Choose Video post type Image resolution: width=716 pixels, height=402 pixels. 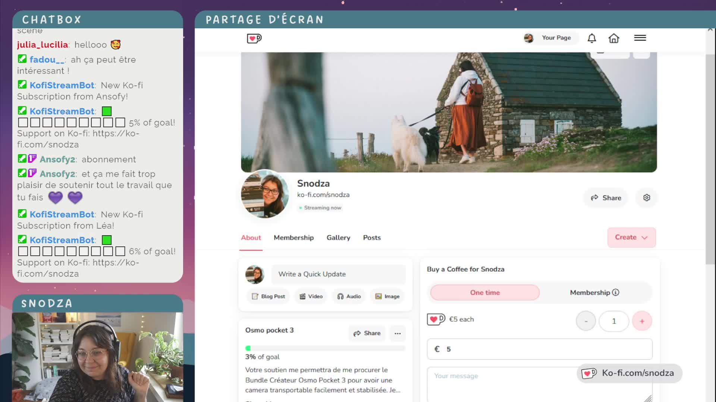[311, 296]
